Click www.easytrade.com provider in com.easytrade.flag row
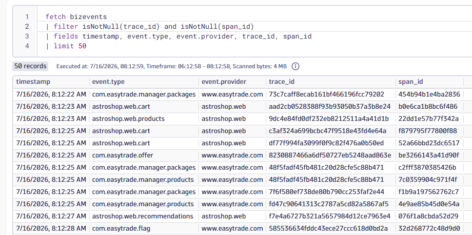Viewport: 472px width, 235px height. coord(233,229)
